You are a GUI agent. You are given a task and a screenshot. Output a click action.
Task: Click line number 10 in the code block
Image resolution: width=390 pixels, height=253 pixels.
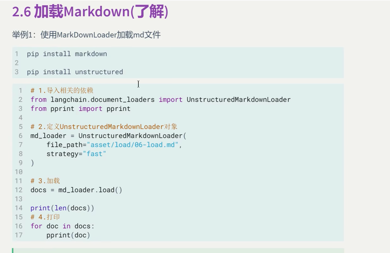click(19, 172)
